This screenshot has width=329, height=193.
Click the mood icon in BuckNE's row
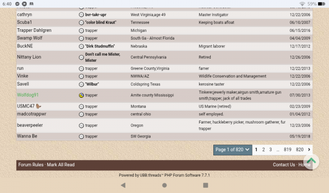click(81, 46)
